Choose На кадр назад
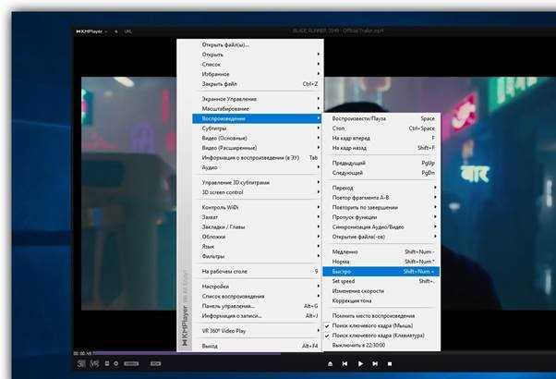This screenshot has width=556, height=379. coord(381,148)
